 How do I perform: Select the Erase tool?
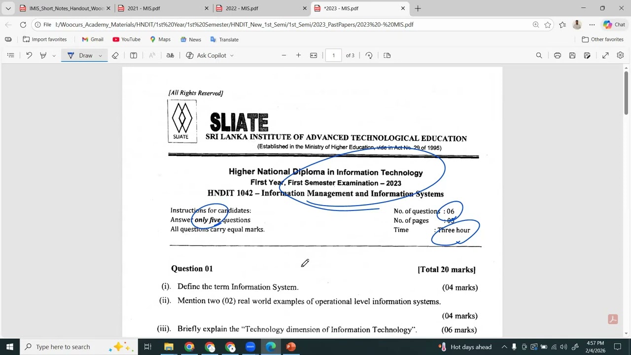pos(115,55)
